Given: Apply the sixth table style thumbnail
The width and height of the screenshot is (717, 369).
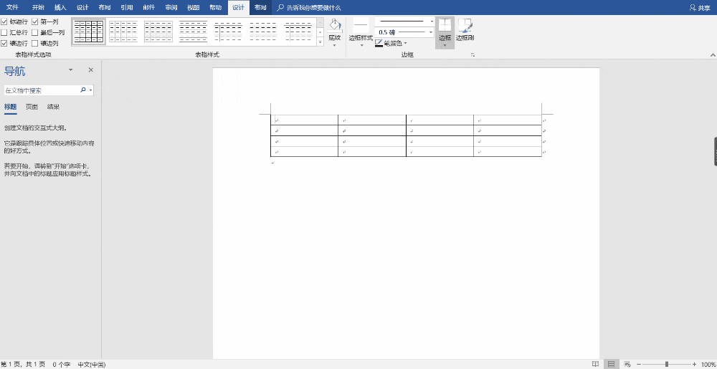Looking at the screenshot, I should 263,32.
